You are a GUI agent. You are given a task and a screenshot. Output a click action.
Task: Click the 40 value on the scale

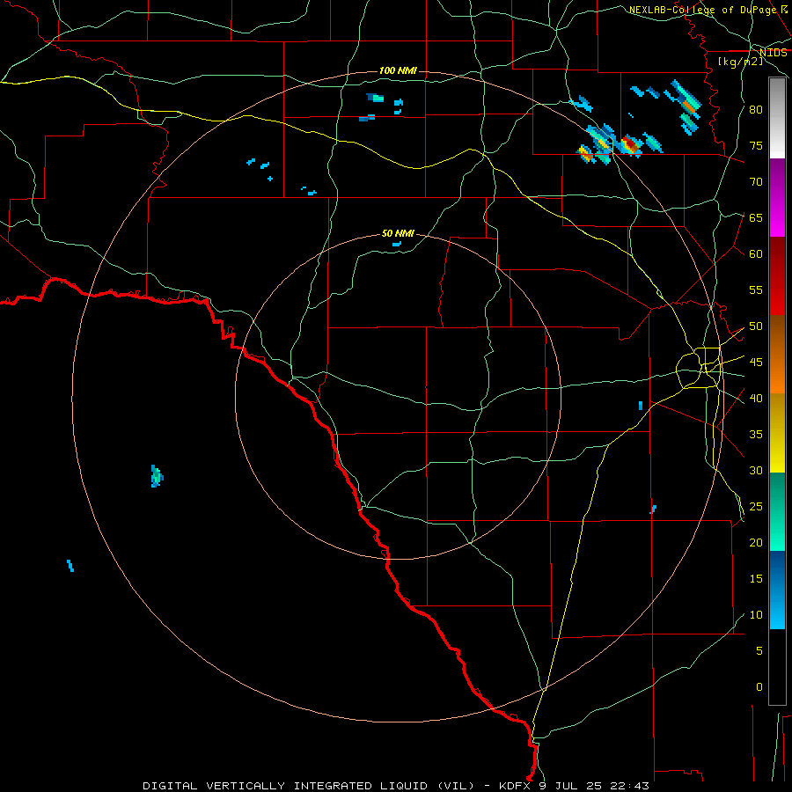[x=756, y=399]
